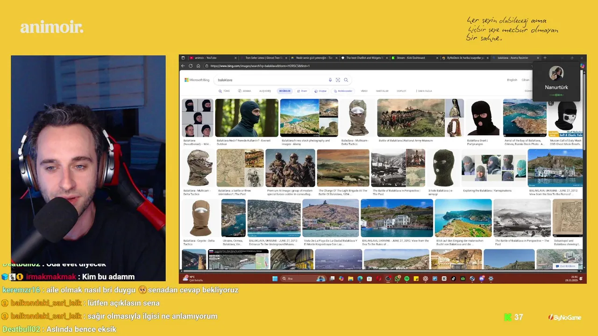Open Microsoft Edge from the taskbar

click(360, 279)
